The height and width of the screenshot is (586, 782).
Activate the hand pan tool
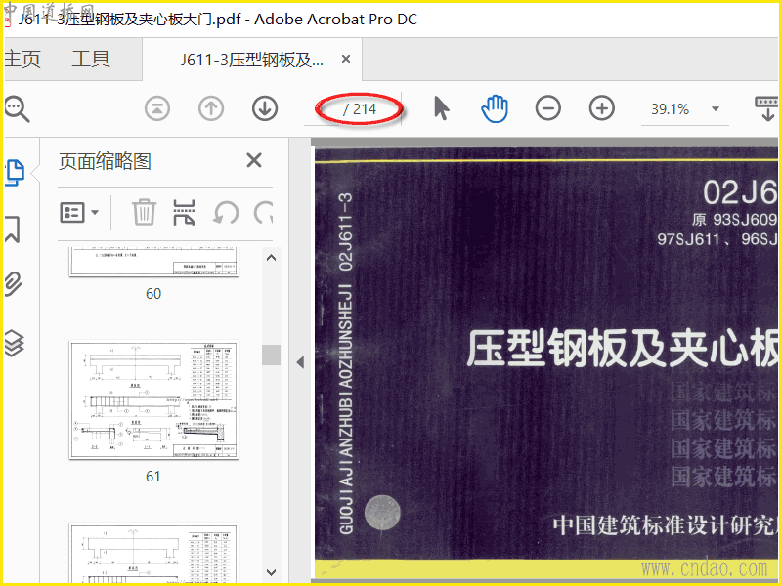click(495, 108)
